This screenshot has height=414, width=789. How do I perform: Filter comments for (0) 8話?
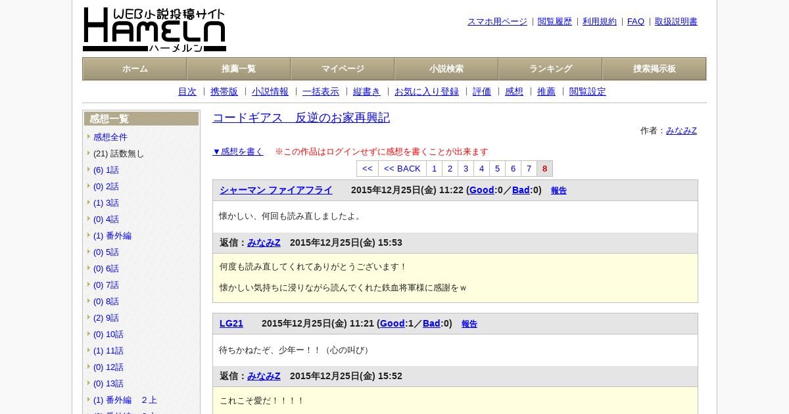click(106, 302)
